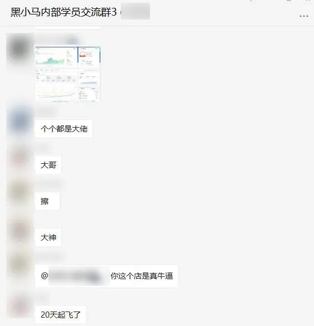Click the "你这个店是真牛逼" message text
This screenshot has width=314, height=326.
pos(142,276)
